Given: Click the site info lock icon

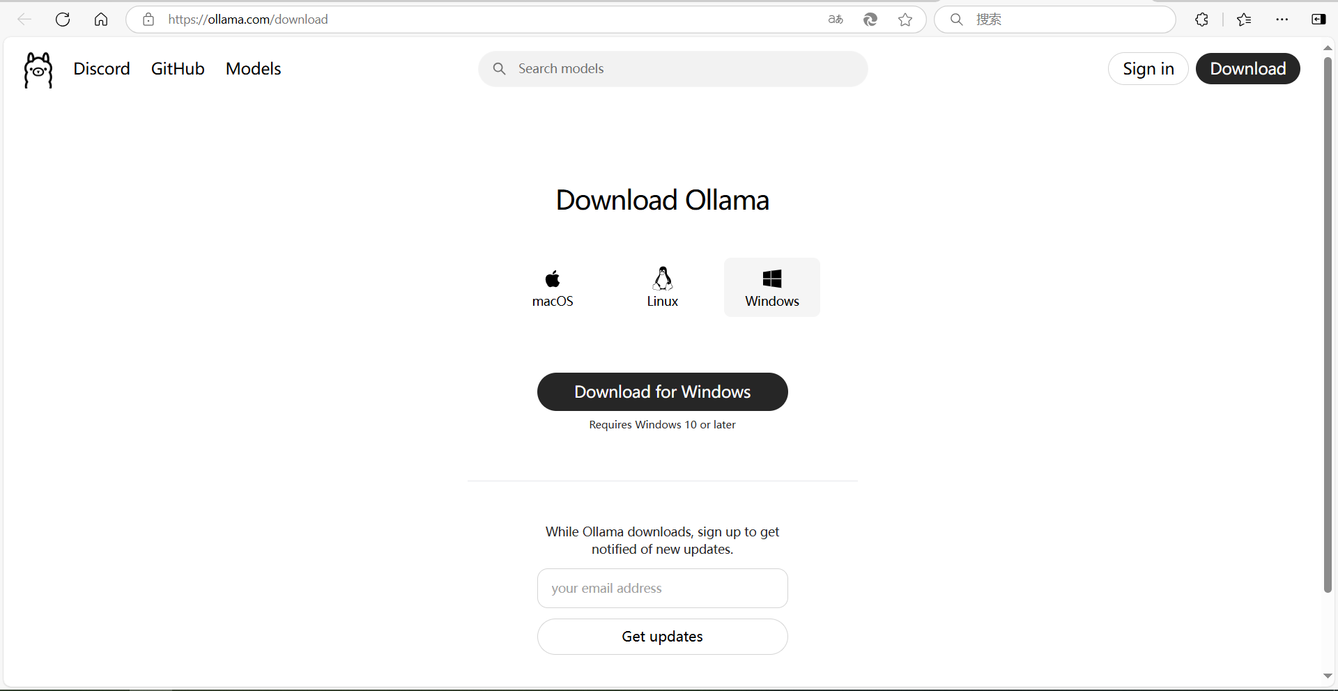Looking at the screenshot, I should click(x=148, y=20).
